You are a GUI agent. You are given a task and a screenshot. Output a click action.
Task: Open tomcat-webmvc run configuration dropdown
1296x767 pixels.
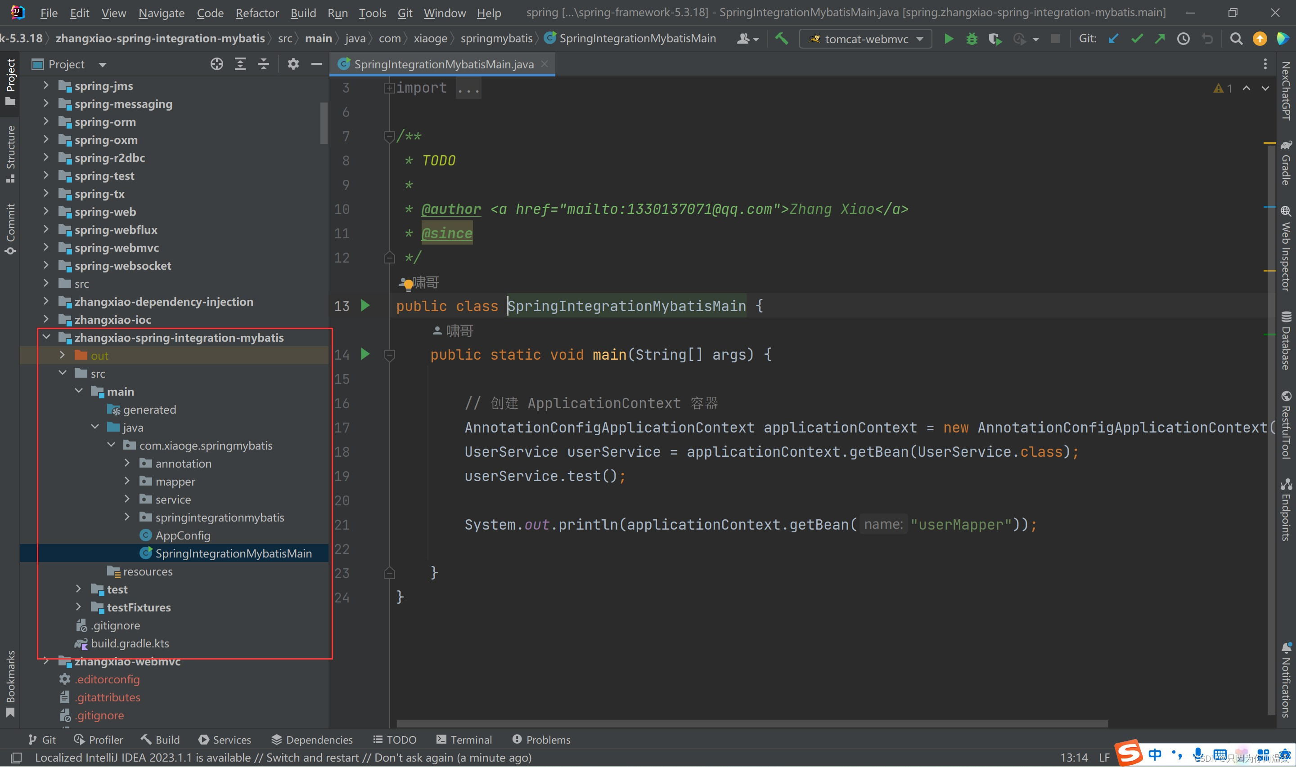866,39
